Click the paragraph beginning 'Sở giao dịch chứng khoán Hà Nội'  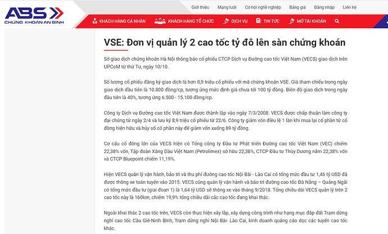tap(225, 63)
